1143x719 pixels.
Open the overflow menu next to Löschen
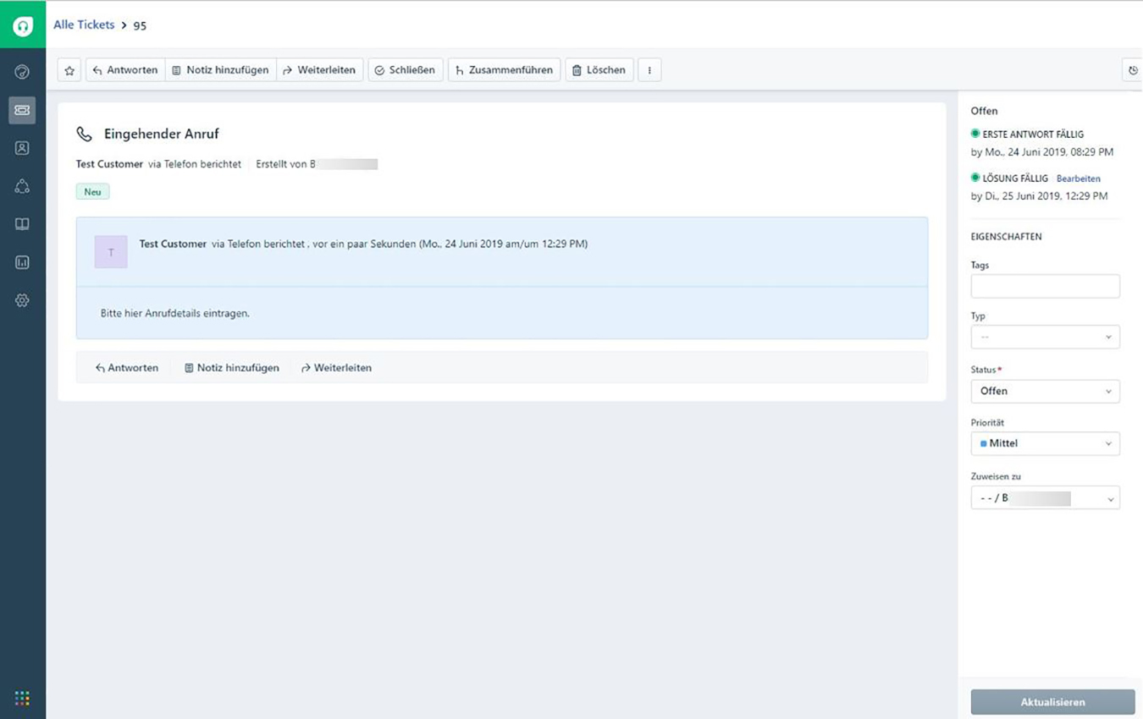click(x=649, y=69)
